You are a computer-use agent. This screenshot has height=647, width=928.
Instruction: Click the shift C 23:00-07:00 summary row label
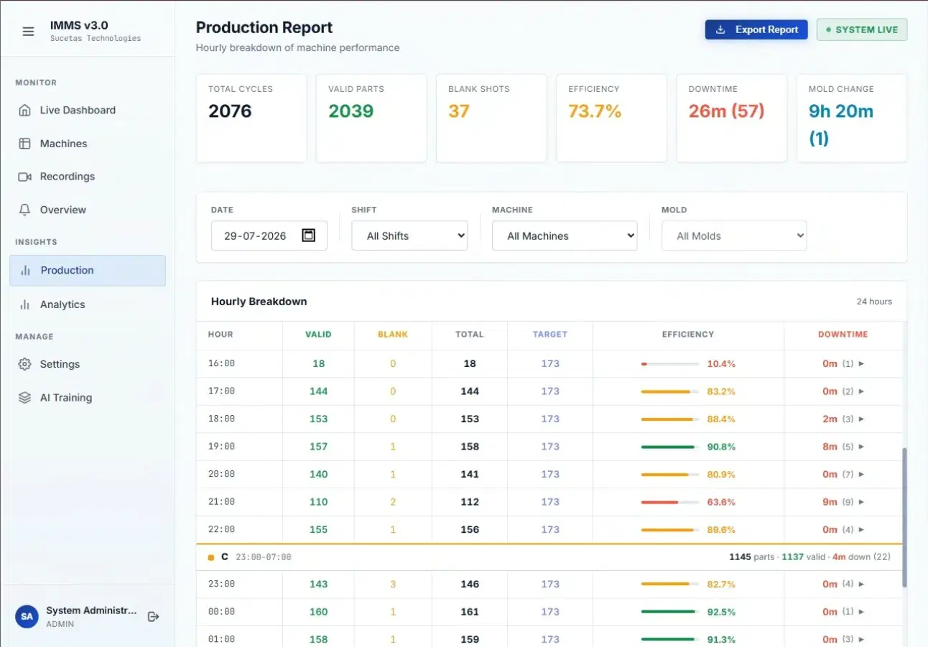pos(249,557)
